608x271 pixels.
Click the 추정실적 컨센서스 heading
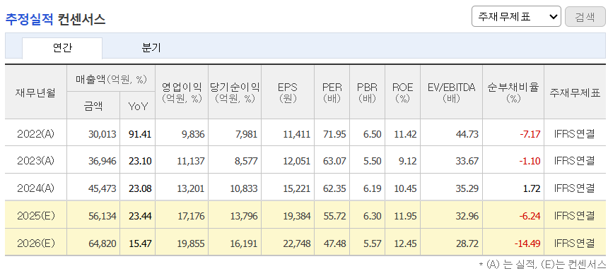pyautogui.click(x=55, y=19)
